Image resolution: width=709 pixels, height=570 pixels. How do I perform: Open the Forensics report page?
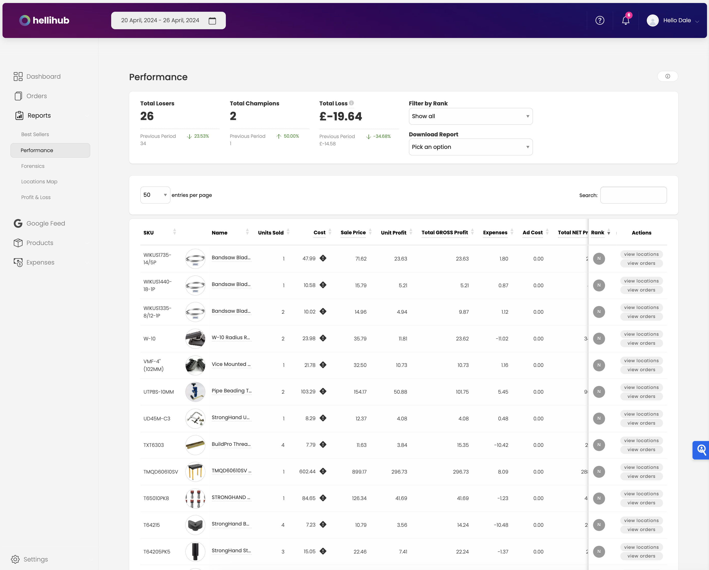[x=33, y=166]
